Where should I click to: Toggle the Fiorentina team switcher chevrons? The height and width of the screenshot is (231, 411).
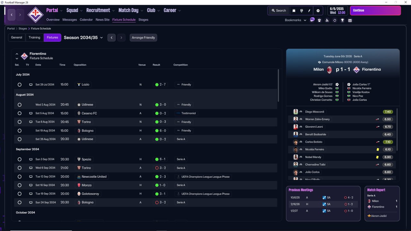tap(17, 56)
